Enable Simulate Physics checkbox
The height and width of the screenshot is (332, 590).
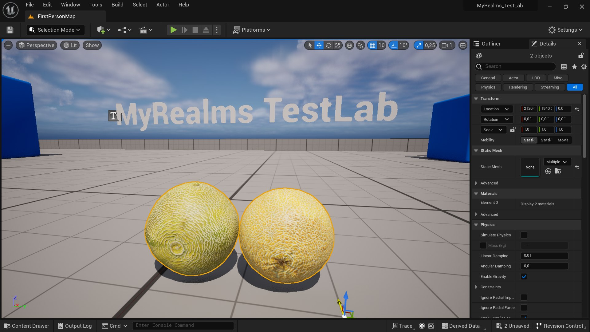pos(524,235)
